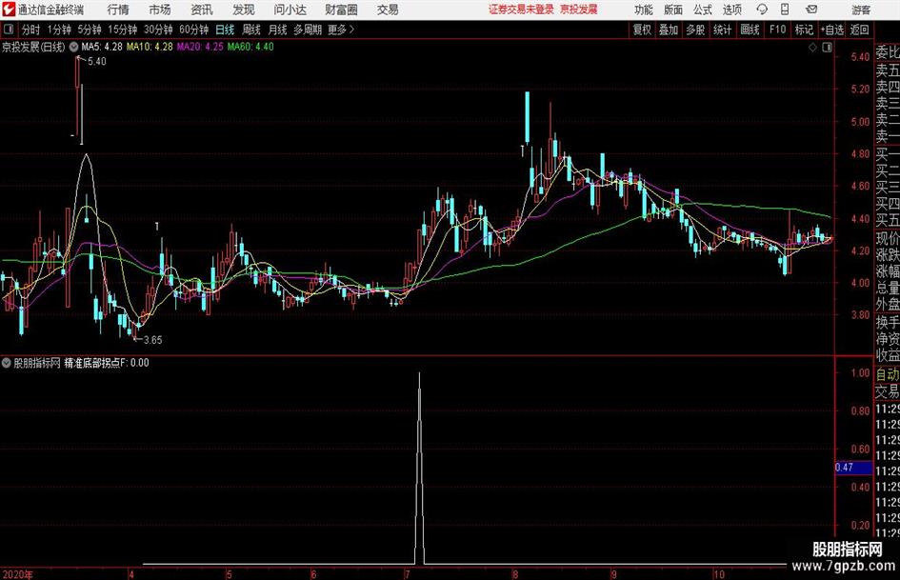Screen dimensions: 900x580
Task: Click the 3.65 low price marker
Action: click(152, 340)
